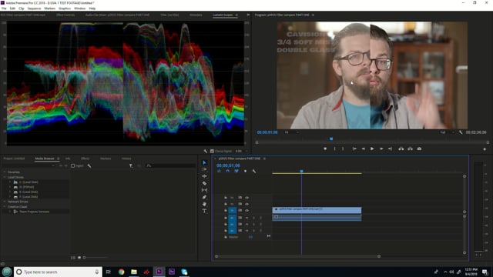Select the Track Select Forward tool
This screenshot has width=493, height=277.
[x=204, y=169]
